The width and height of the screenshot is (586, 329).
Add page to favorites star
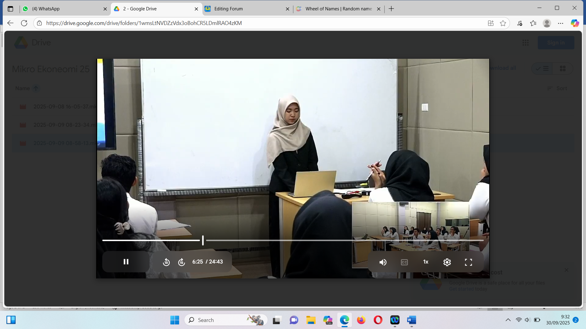pos(503,23)
